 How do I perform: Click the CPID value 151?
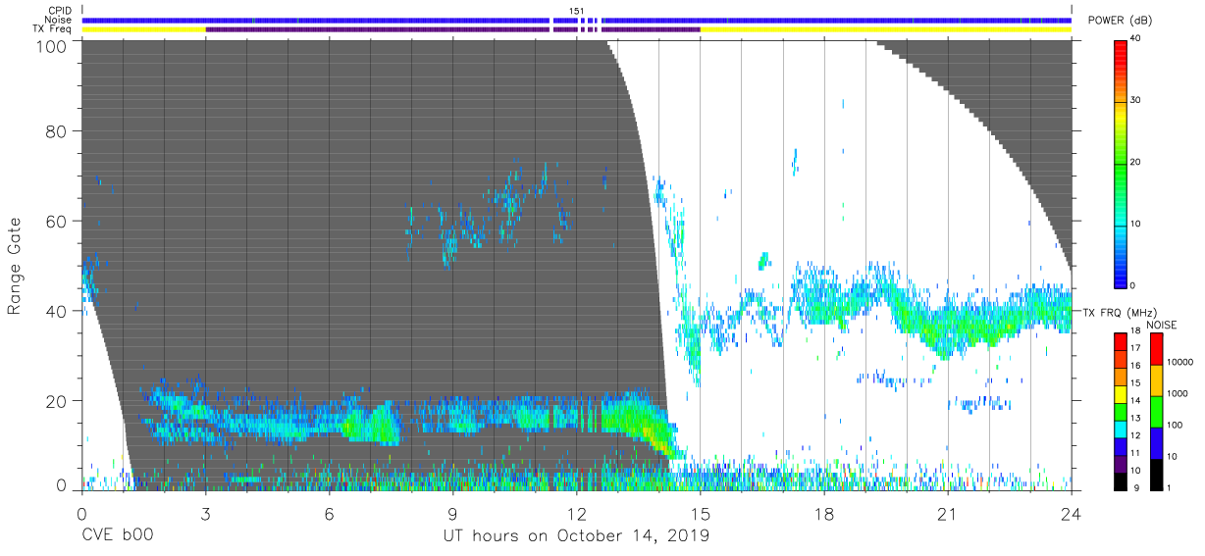pyautogui.click(x=577, y=11)
